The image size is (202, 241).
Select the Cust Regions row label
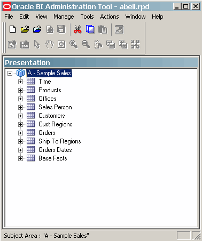(56, 124)
